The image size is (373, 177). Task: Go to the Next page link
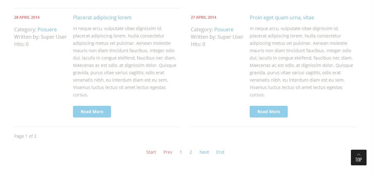[204, 152]
